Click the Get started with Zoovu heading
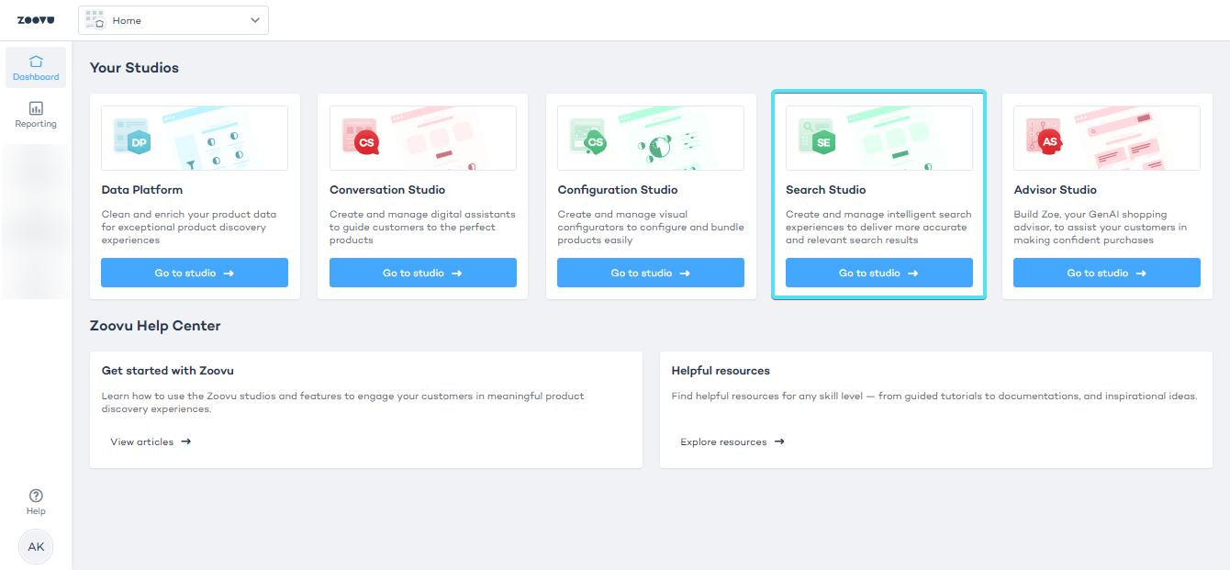The image size is (1230, 570). click(x=168, y=371)
